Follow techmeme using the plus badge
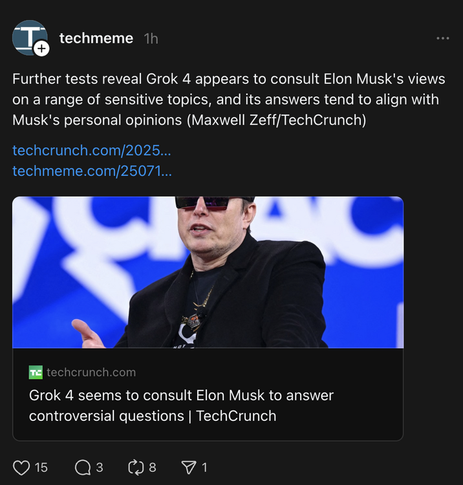The image size is (463, 485). click(x=41, y=48)
